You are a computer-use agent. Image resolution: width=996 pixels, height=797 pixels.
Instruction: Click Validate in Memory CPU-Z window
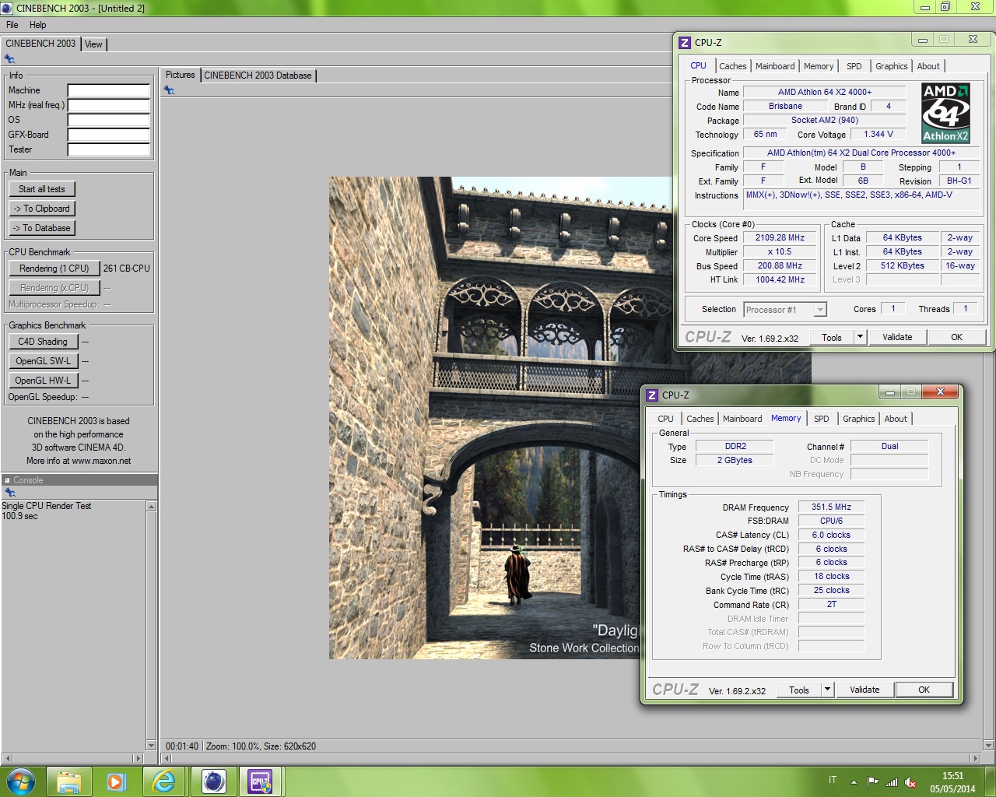[x=864, y=690]
